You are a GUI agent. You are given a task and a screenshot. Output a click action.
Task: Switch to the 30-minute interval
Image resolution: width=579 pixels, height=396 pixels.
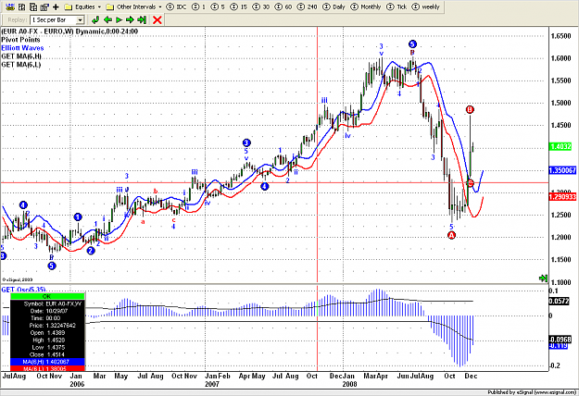tap(260, 6)
